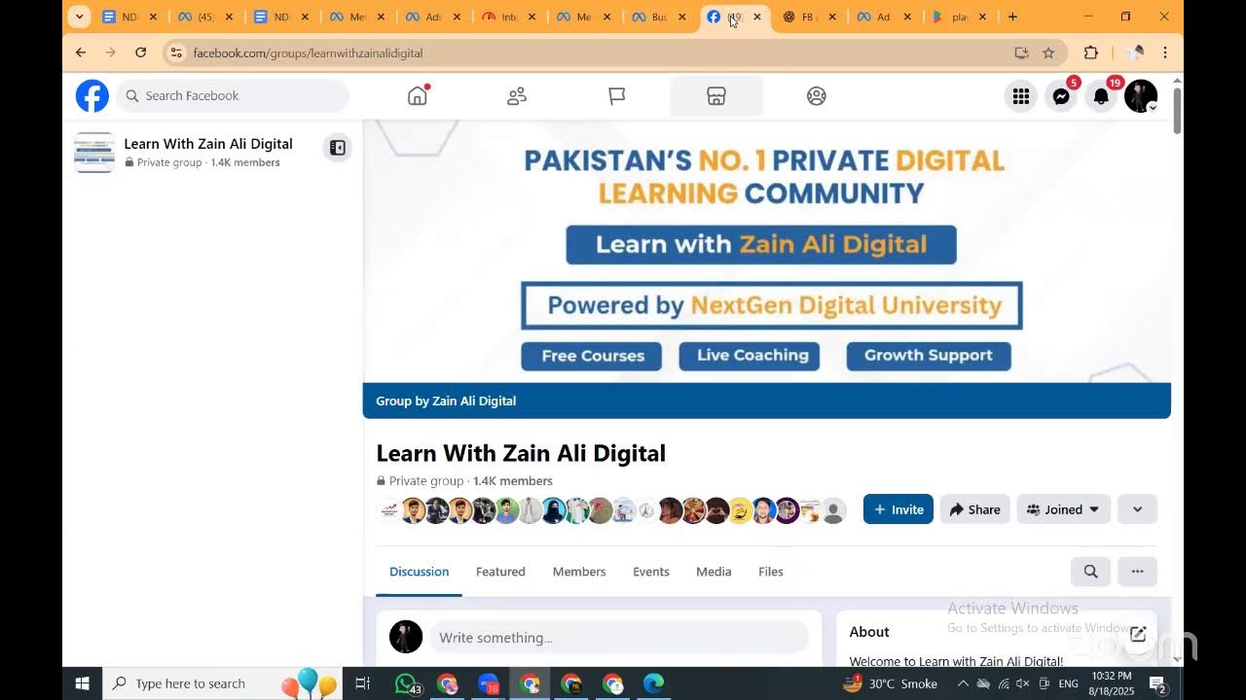Open the Windows Start menu
This screenshot has width=1246, height=700.
[82, 683]
